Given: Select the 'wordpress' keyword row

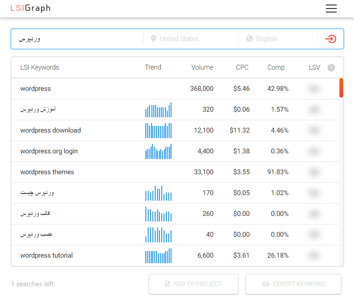Looking at the screenshot, I should coord(175,89).
